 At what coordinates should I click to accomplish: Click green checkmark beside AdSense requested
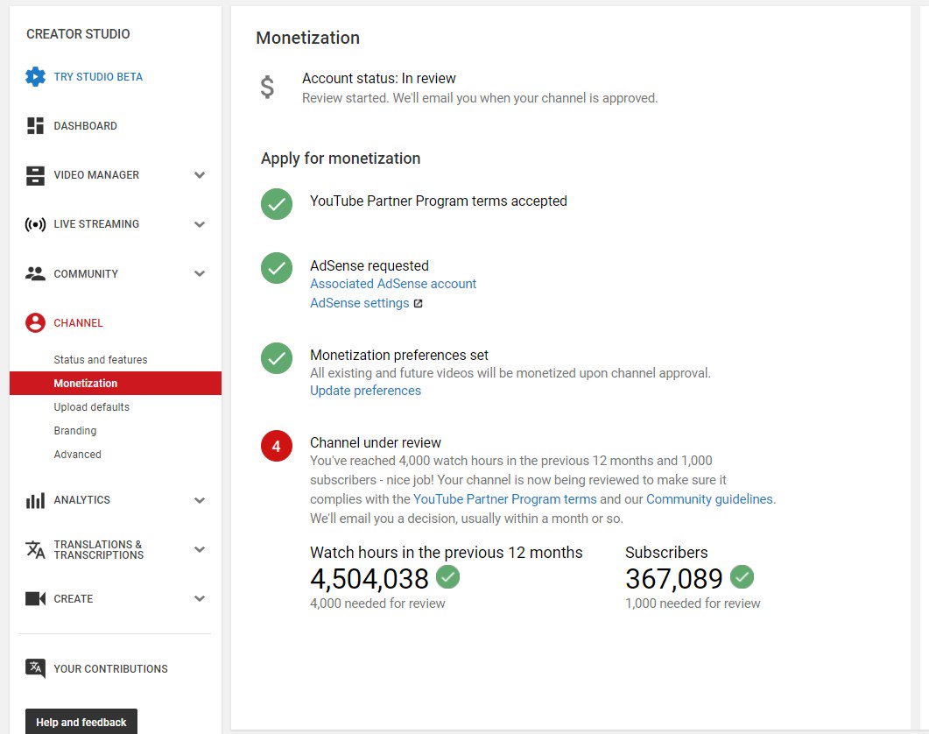(x=277, y=268)
